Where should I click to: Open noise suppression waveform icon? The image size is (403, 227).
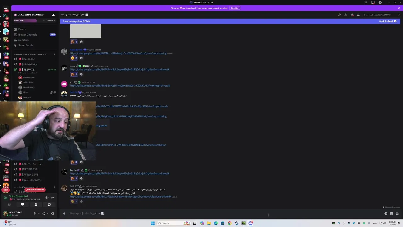(x=47, y=198)
